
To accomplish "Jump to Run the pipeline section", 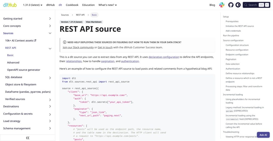I will 231,36.
